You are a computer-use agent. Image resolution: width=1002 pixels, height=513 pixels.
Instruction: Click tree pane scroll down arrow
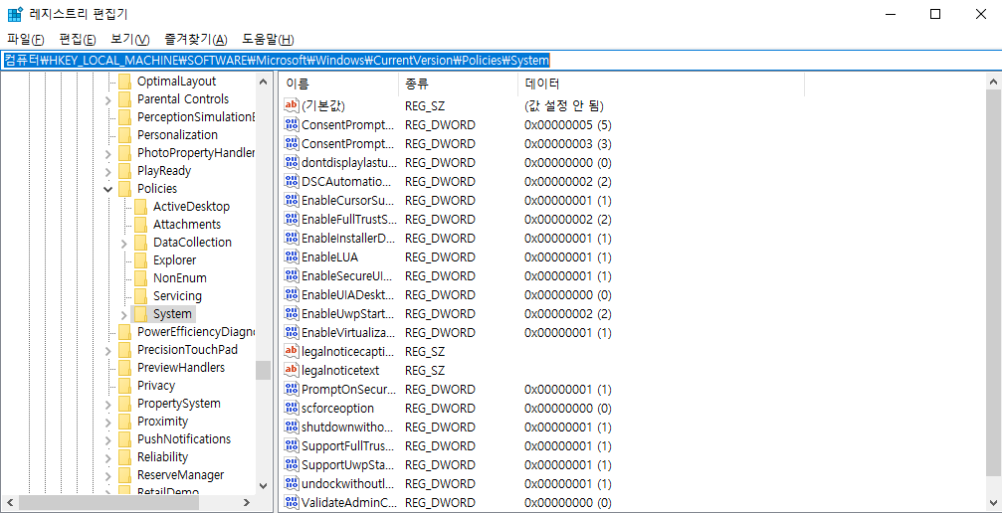(x=263, y=486)
